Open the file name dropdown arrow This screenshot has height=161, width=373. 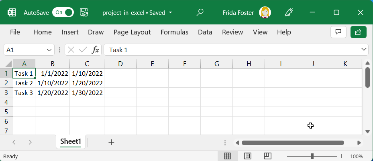170,12
